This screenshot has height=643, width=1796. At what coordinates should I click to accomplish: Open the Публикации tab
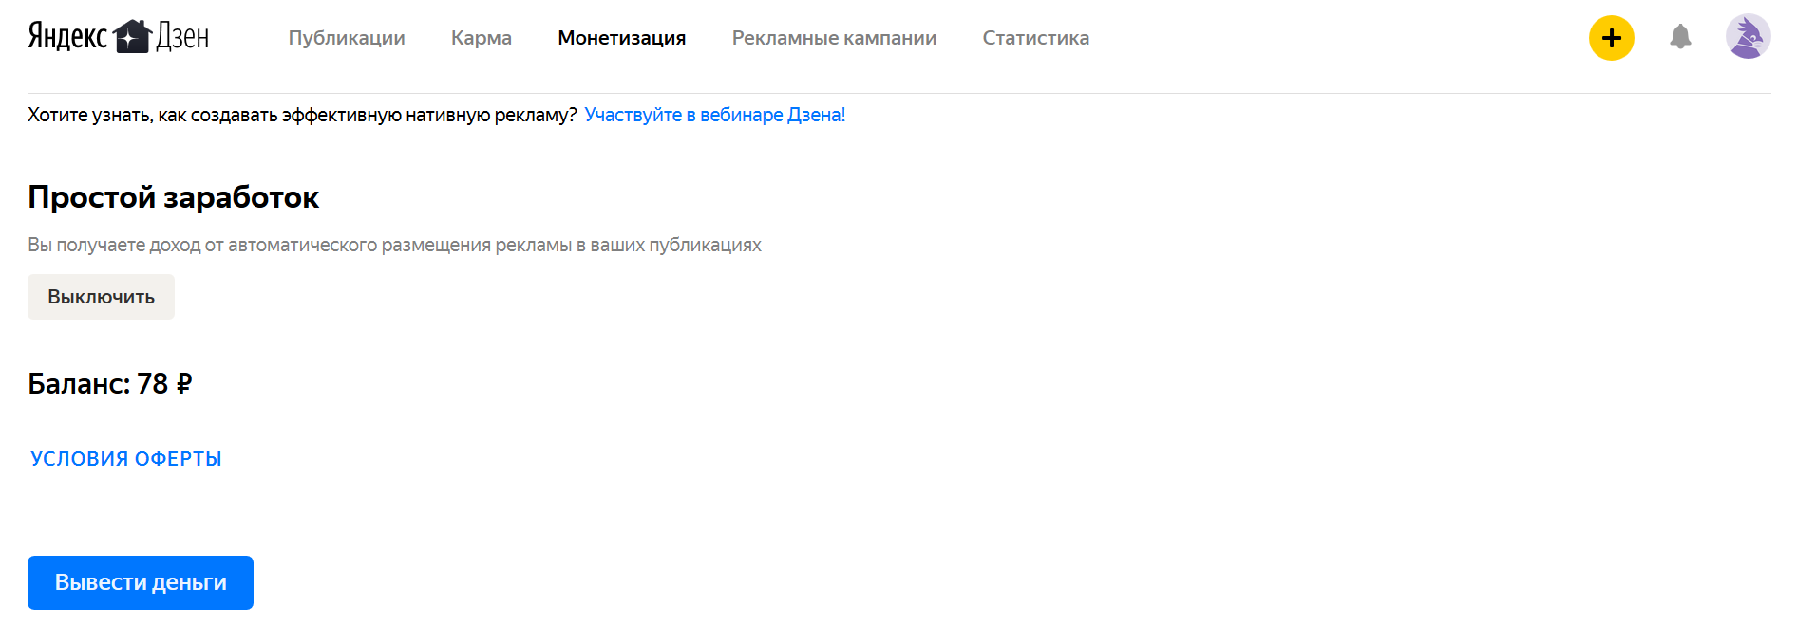(347, 38)
